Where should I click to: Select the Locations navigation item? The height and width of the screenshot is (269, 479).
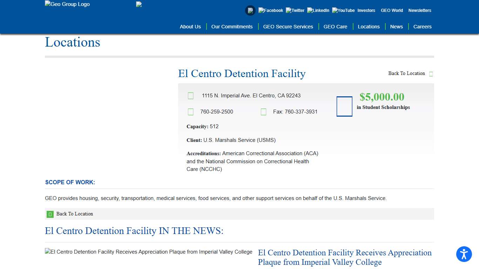pos(369,27)
